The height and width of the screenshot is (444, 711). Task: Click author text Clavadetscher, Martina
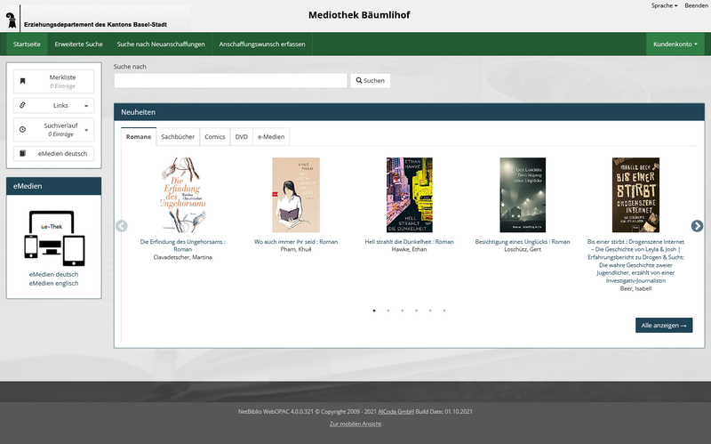tap(183, 257)
